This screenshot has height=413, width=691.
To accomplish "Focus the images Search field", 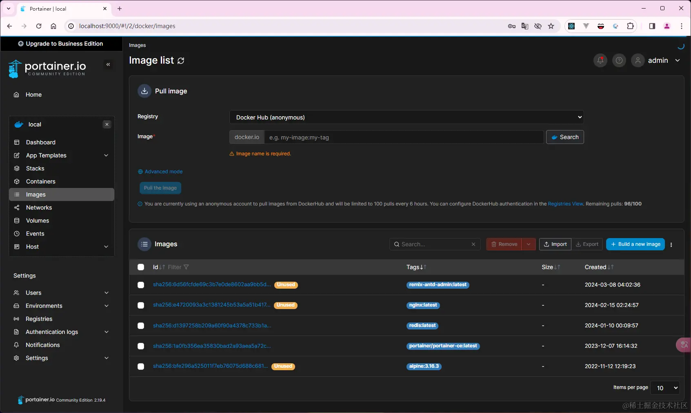I will (435, 244).
